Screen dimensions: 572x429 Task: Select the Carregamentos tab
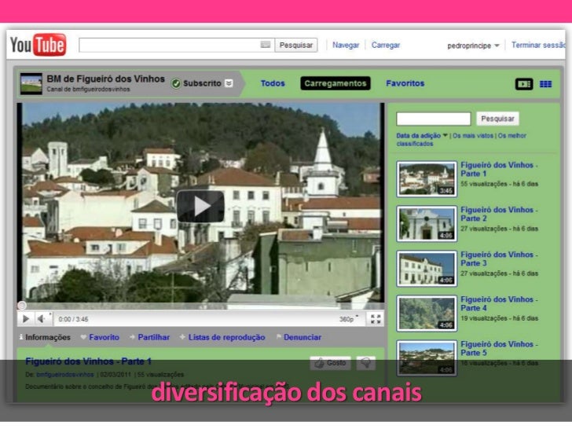pos(335,83)
